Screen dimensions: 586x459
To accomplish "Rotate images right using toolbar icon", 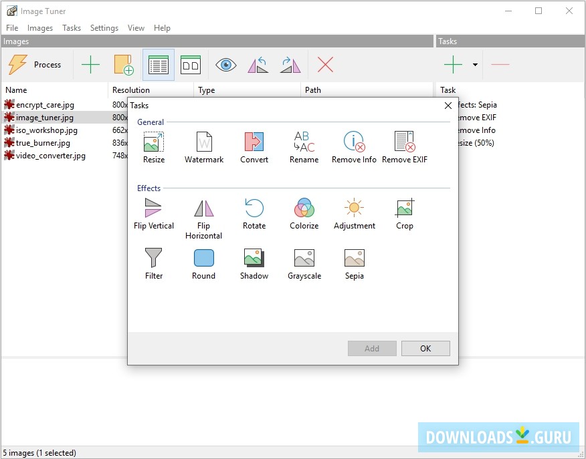I will (290, 65).
